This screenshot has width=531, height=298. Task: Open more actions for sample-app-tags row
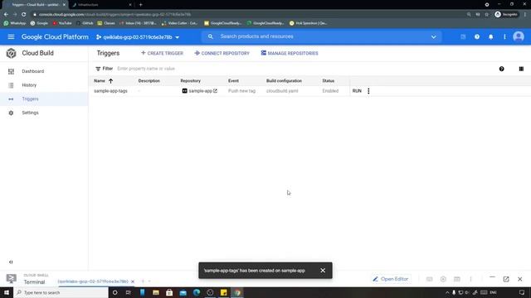click(x=368, y=91)
